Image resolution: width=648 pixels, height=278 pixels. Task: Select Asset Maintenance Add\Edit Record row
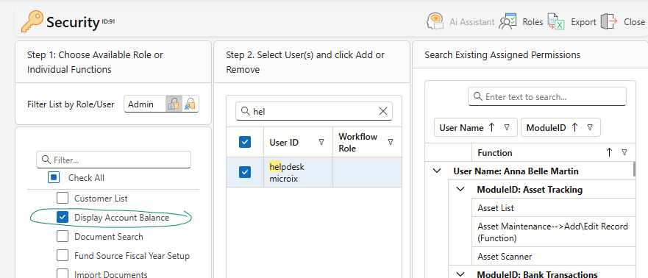pos(553,232)
